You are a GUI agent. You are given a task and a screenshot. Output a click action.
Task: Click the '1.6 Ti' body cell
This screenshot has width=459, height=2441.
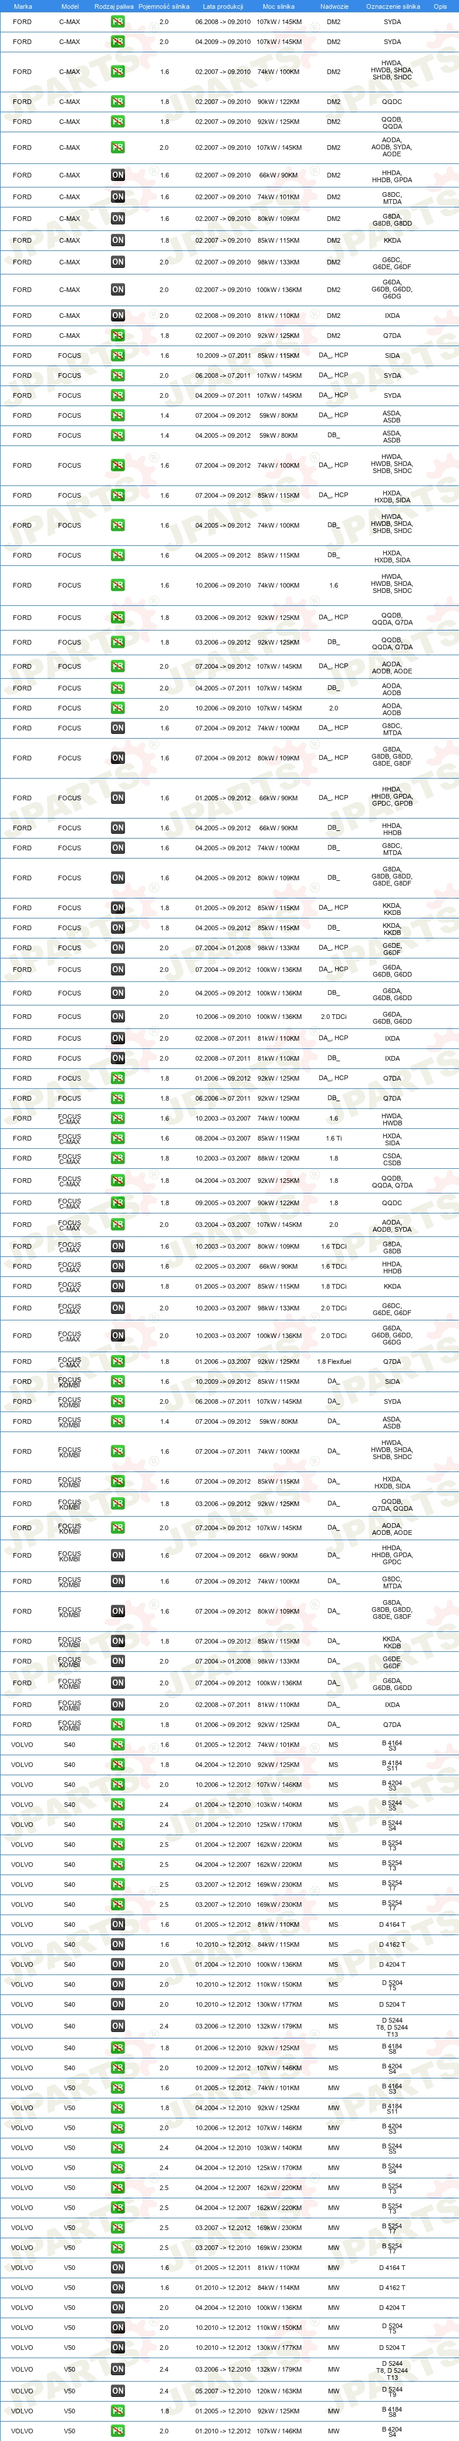coord(334,1138)
